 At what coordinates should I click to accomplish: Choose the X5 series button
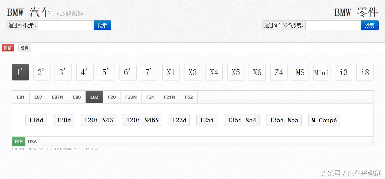point(236,72)
